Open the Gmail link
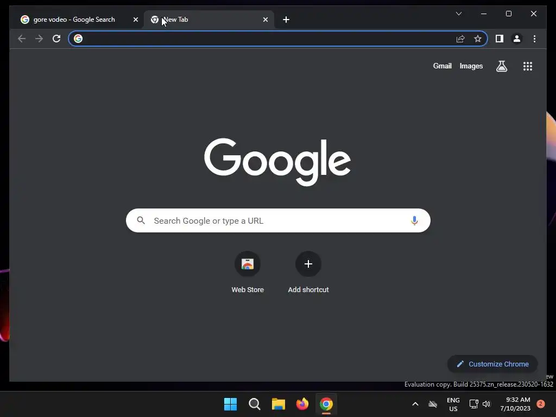This screenshot has height=417, width=556. [x=442, y=66]
